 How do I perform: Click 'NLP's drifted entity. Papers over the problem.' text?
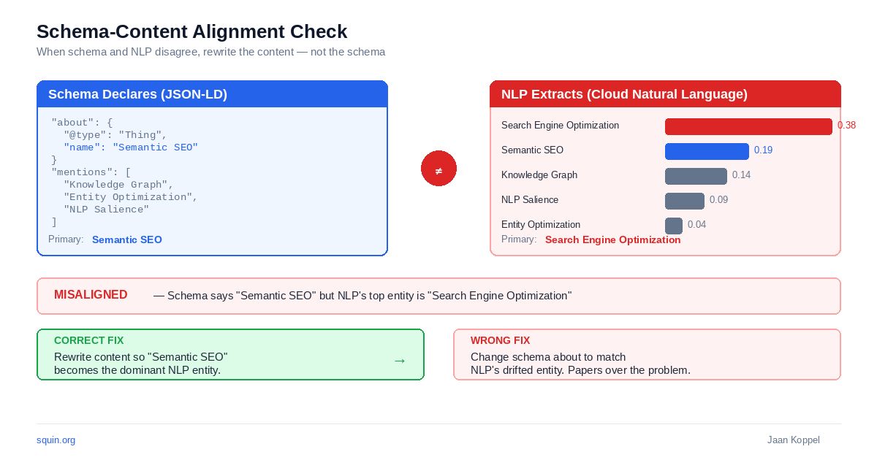click(580, 370)
